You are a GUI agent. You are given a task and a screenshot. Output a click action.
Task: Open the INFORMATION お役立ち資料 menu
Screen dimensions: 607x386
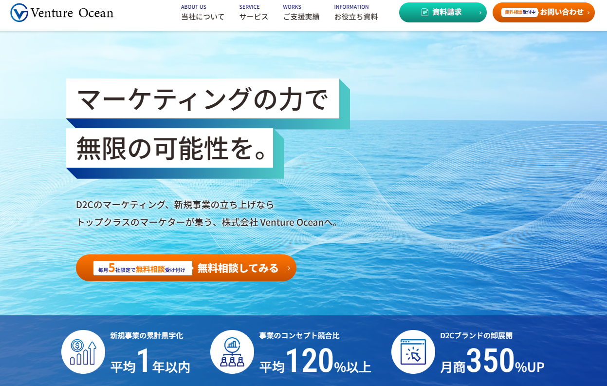click(x=356, y=13)
